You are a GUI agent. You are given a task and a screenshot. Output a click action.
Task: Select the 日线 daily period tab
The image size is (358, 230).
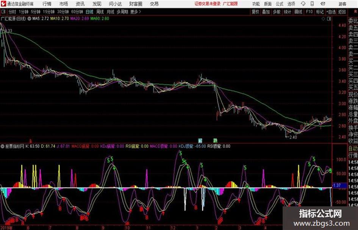[89, 12]
